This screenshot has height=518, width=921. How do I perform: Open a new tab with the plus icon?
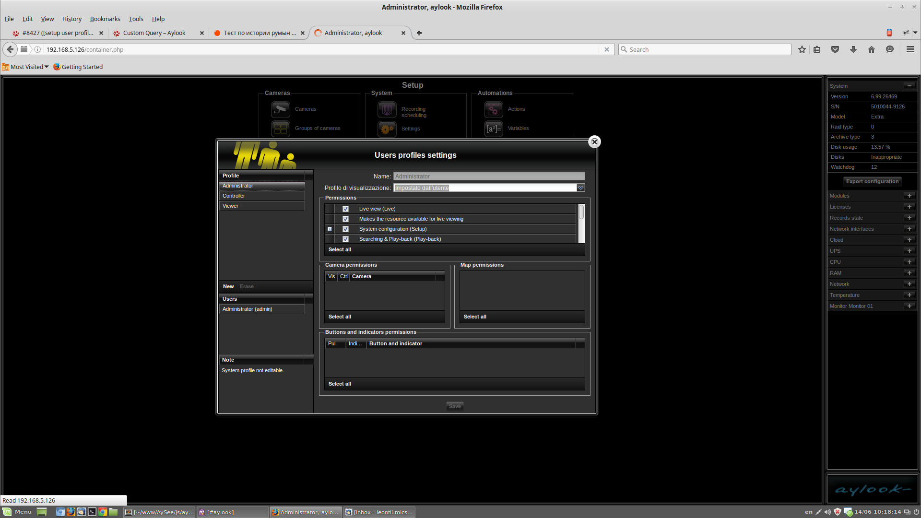point(419,33)
